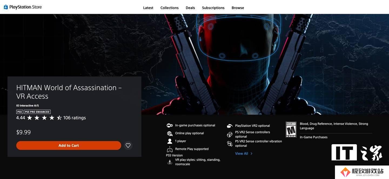This screenshot has width=389, height=179.
Task: Click the online play globe icon
Action: (170, 133)
